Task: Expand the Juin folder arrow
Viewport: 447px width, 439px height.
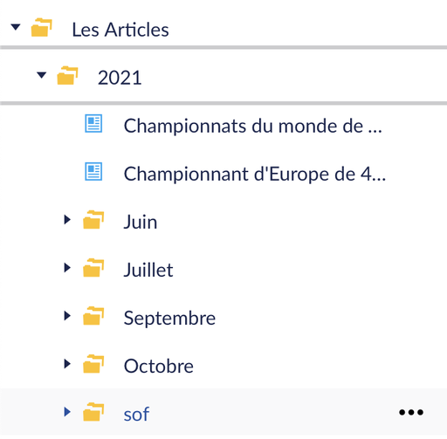Action: [x=67, y=220]
